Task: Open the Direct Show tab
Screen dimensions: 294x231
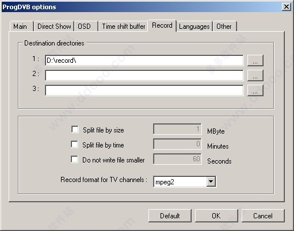Action: (54, 26)
